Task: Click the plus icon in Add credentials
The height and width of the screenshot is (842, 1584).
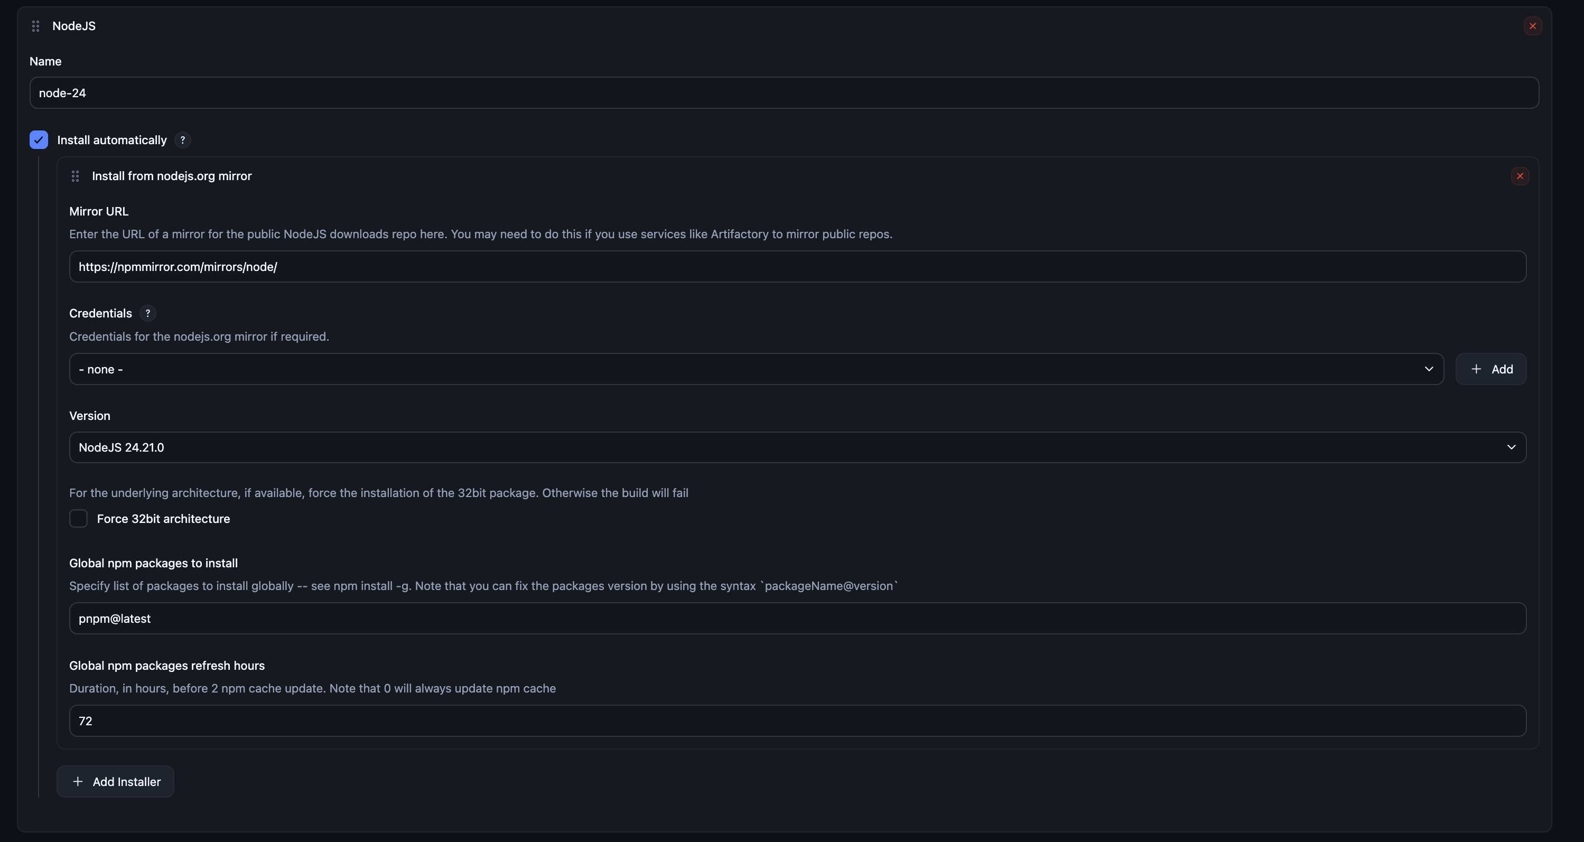Action: [x=1476, y=369]
